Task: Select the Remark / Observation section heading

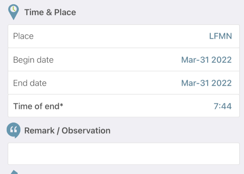Action: (67, 130)
